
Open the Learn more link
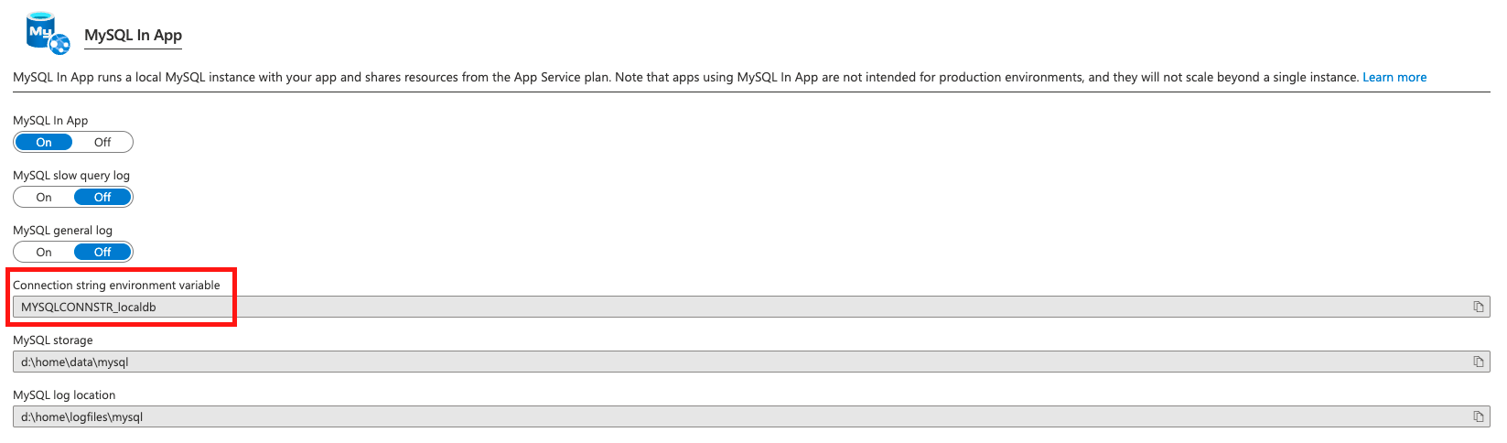1394,77
